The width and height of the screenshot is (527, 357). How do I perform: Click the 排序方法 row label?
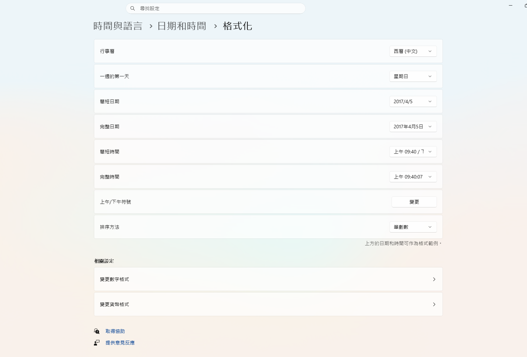click(x=110, y=227)
